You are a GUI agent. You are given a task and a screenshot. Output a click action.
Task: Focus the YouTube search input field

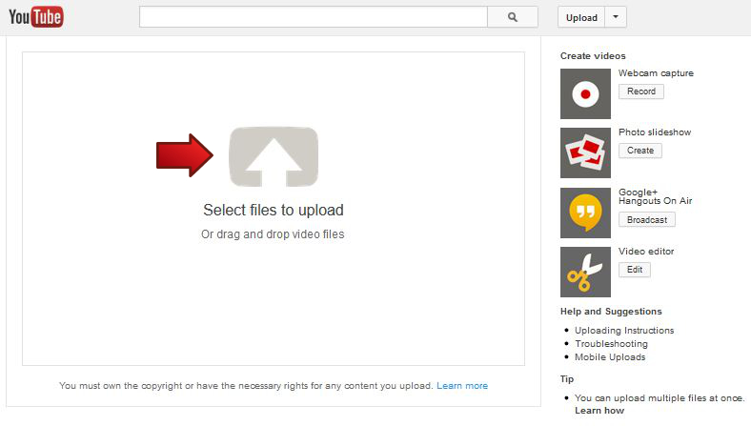point(313,17)
